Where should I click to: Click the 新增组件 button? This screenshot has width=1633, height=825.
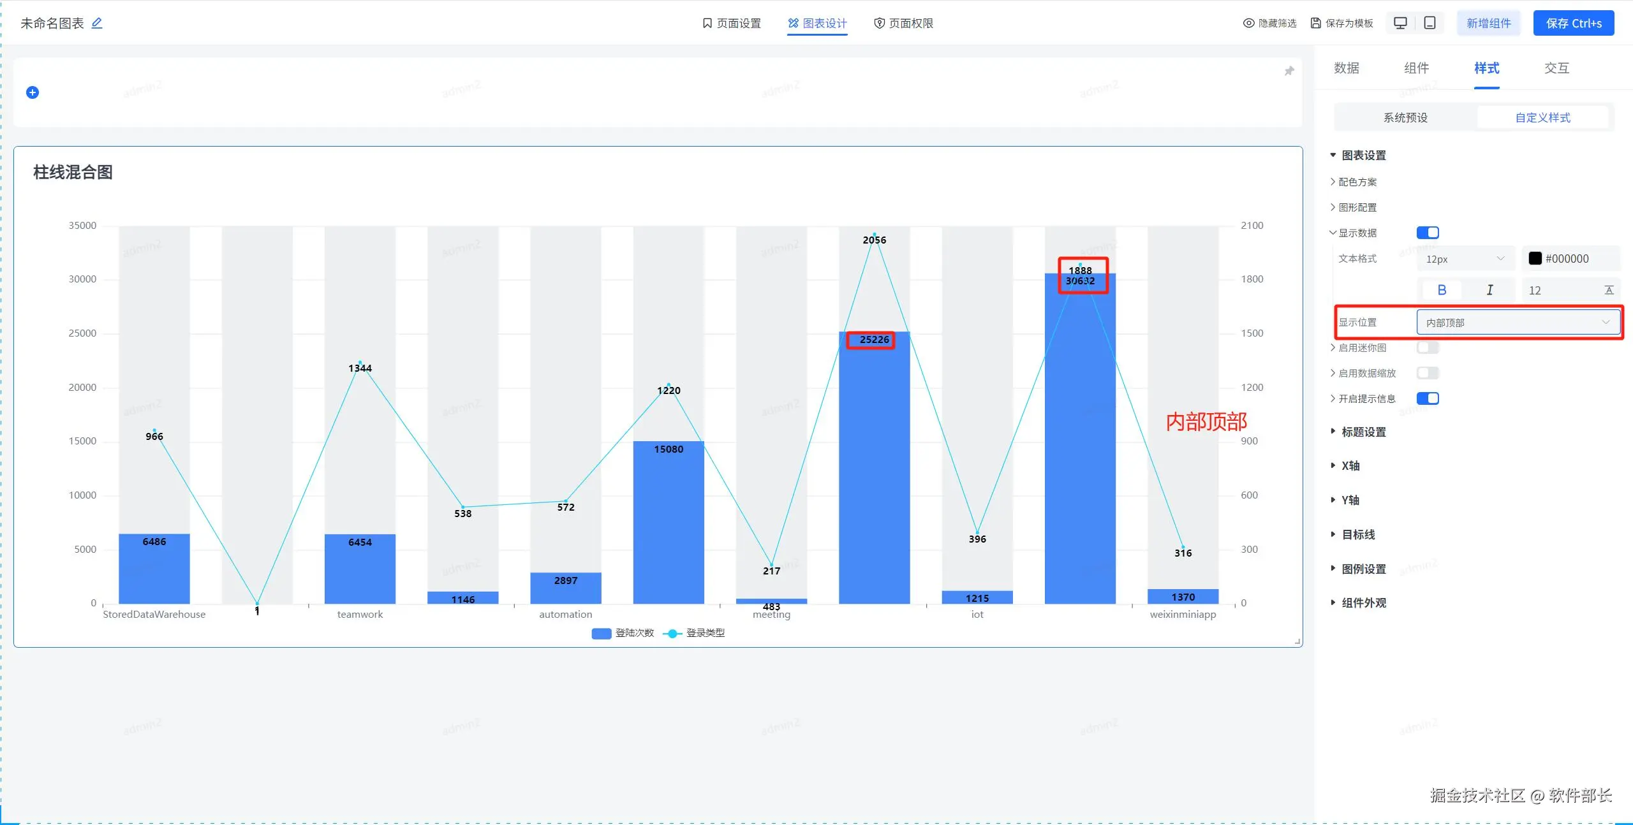tap(1489, 23)
